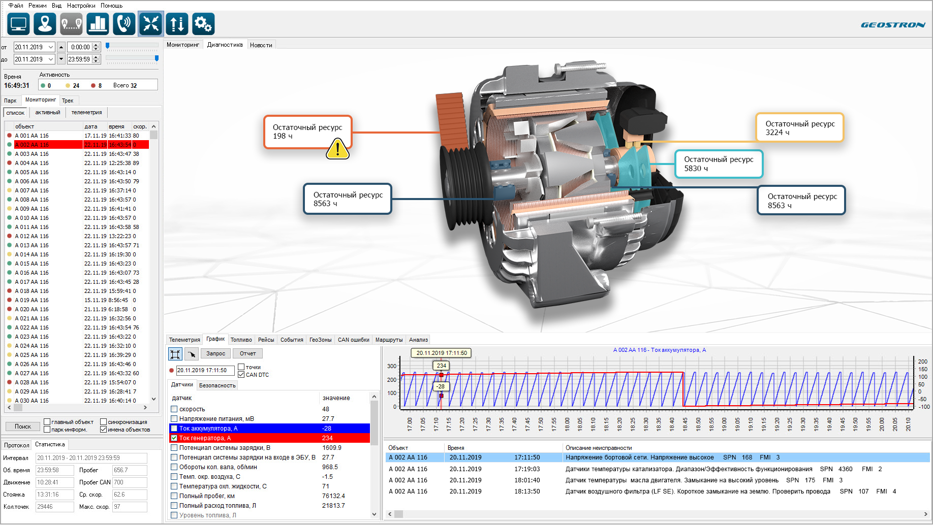933x525 pixels.
Task: Select fault row at time 17:19:03
Action: (658, 469)
